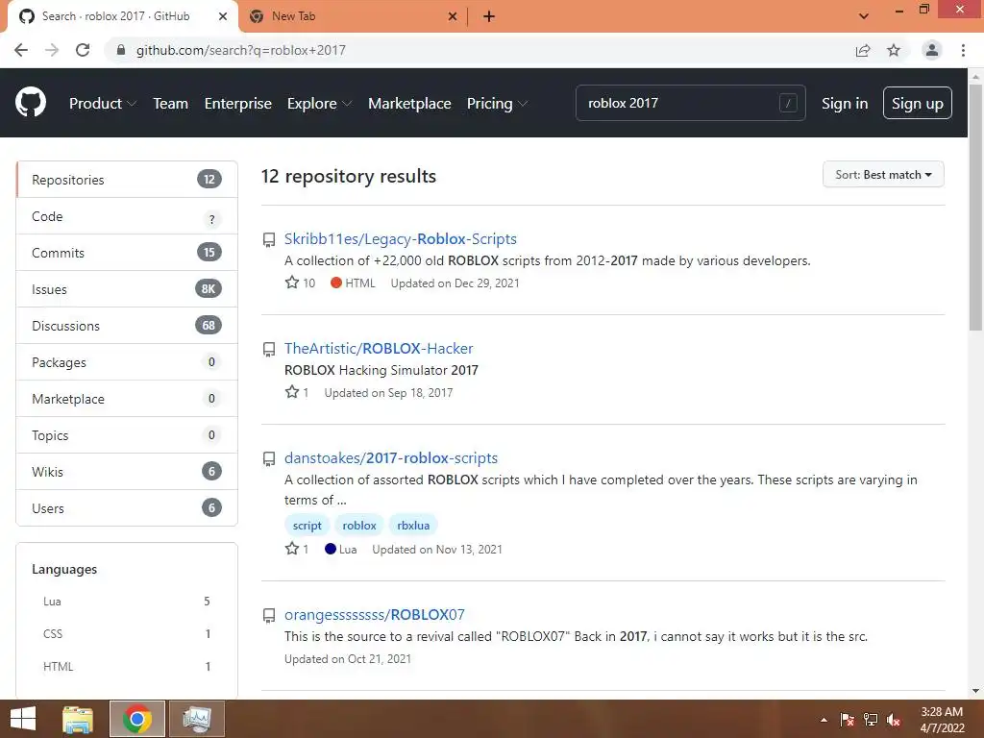Reload the current page
The height and width of the screenshot is (738, 984).
tap(83, 50)
